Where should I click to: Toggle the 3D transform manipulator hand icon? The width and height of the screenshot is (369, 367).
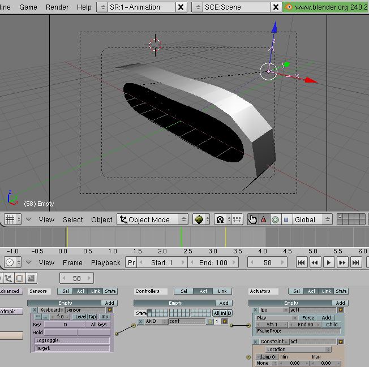(x=252, y=219)
